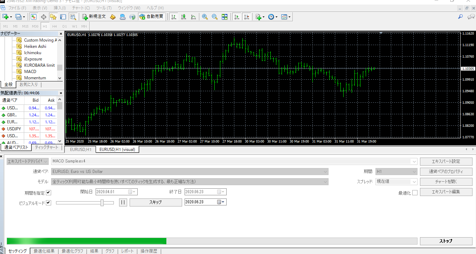Toggle chart shift
The image size is (476, 254).
click(x=247, y=16)
